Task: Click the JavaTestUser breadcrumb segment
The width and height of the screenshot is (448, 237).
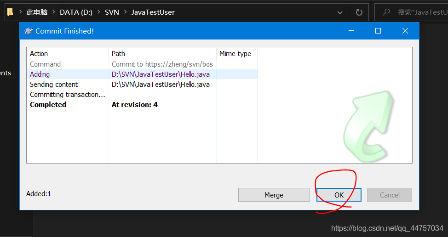Action: (x=153, y=12)
